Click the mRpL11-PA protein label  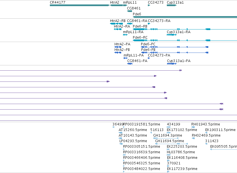(134, 55)
